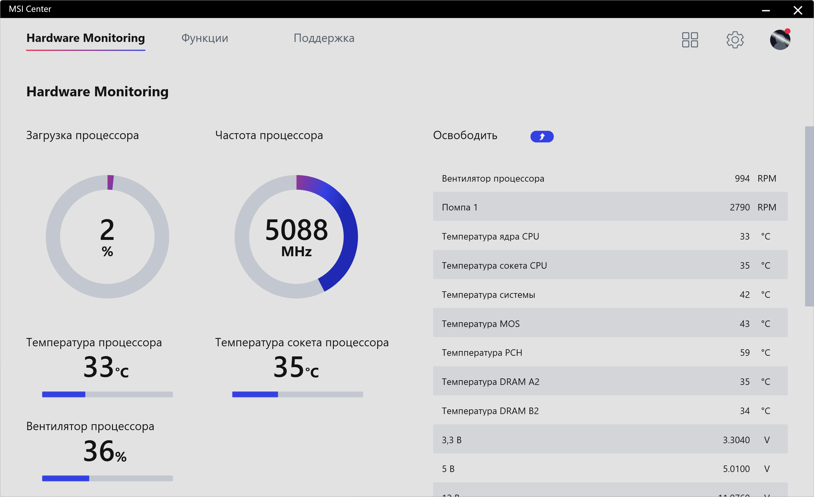Click the CPU socket temperature progress bar
Viewport: 814px width, 497px height.
coord(297,394)
